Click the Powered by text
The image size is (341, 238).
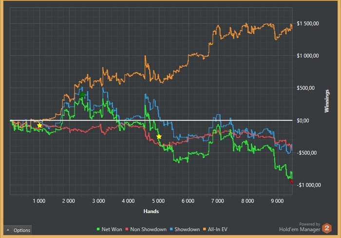(x=310, y=224)
